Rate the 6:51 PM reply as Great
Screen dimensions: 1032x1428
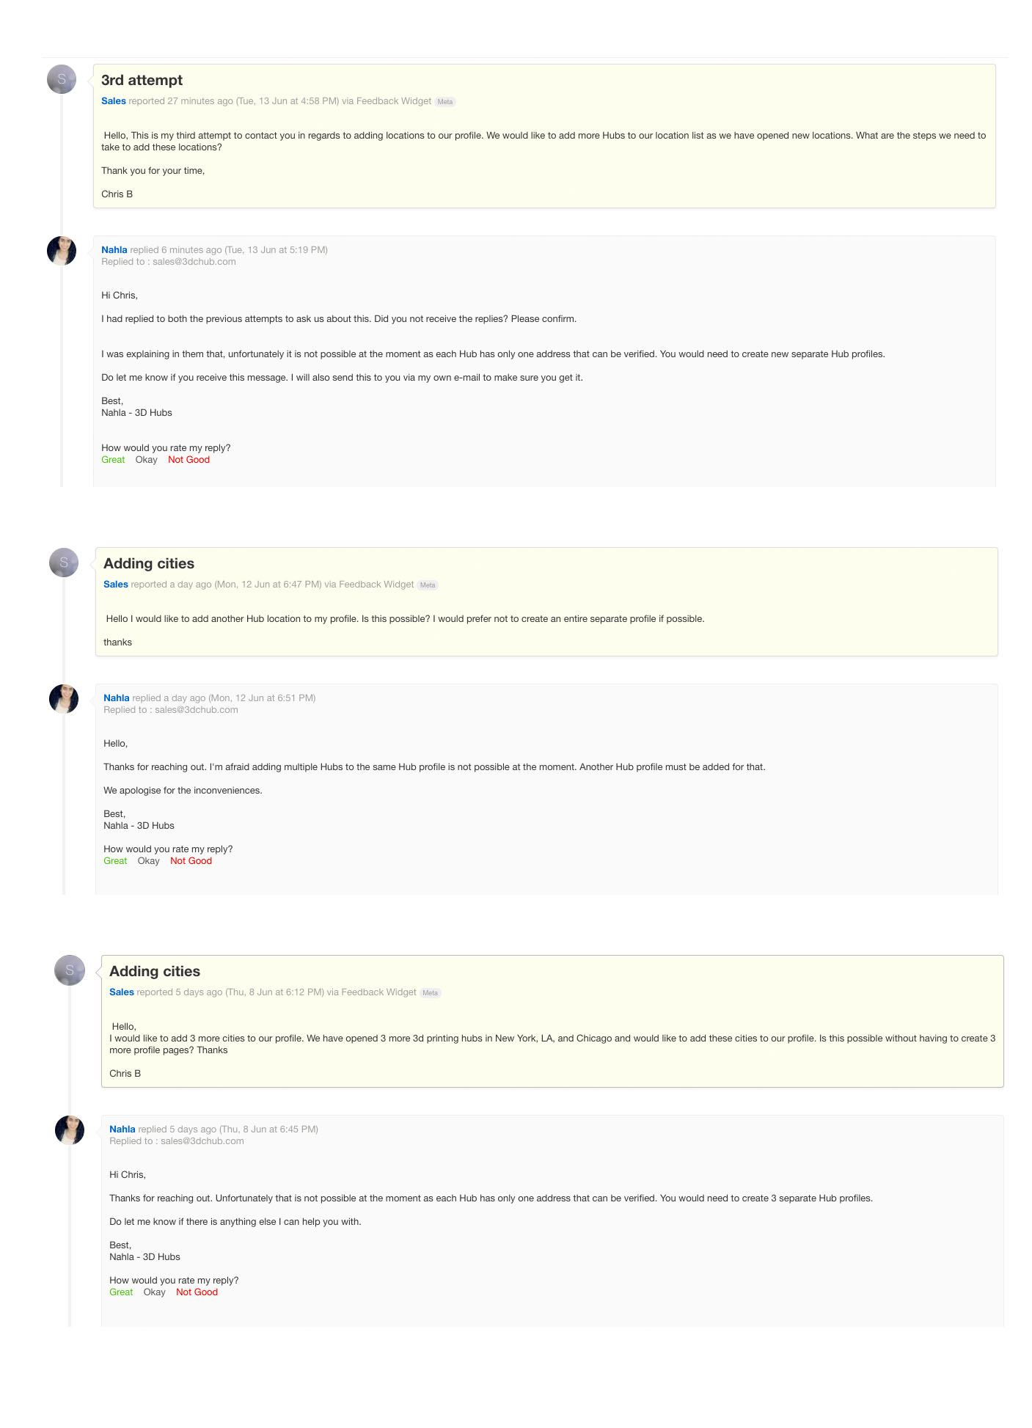115,861
